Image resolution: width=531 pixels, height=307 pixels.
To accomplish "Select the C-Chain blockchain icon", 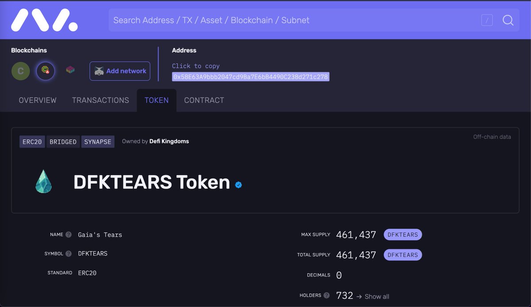I will (20, 71).
